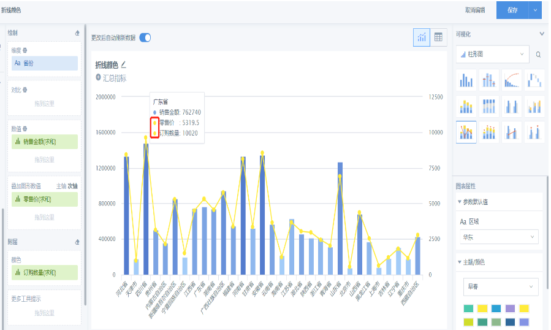Click the 折线颜色 chart title text
The height and width of the screenshot is (330, 551).
[107, 65]
